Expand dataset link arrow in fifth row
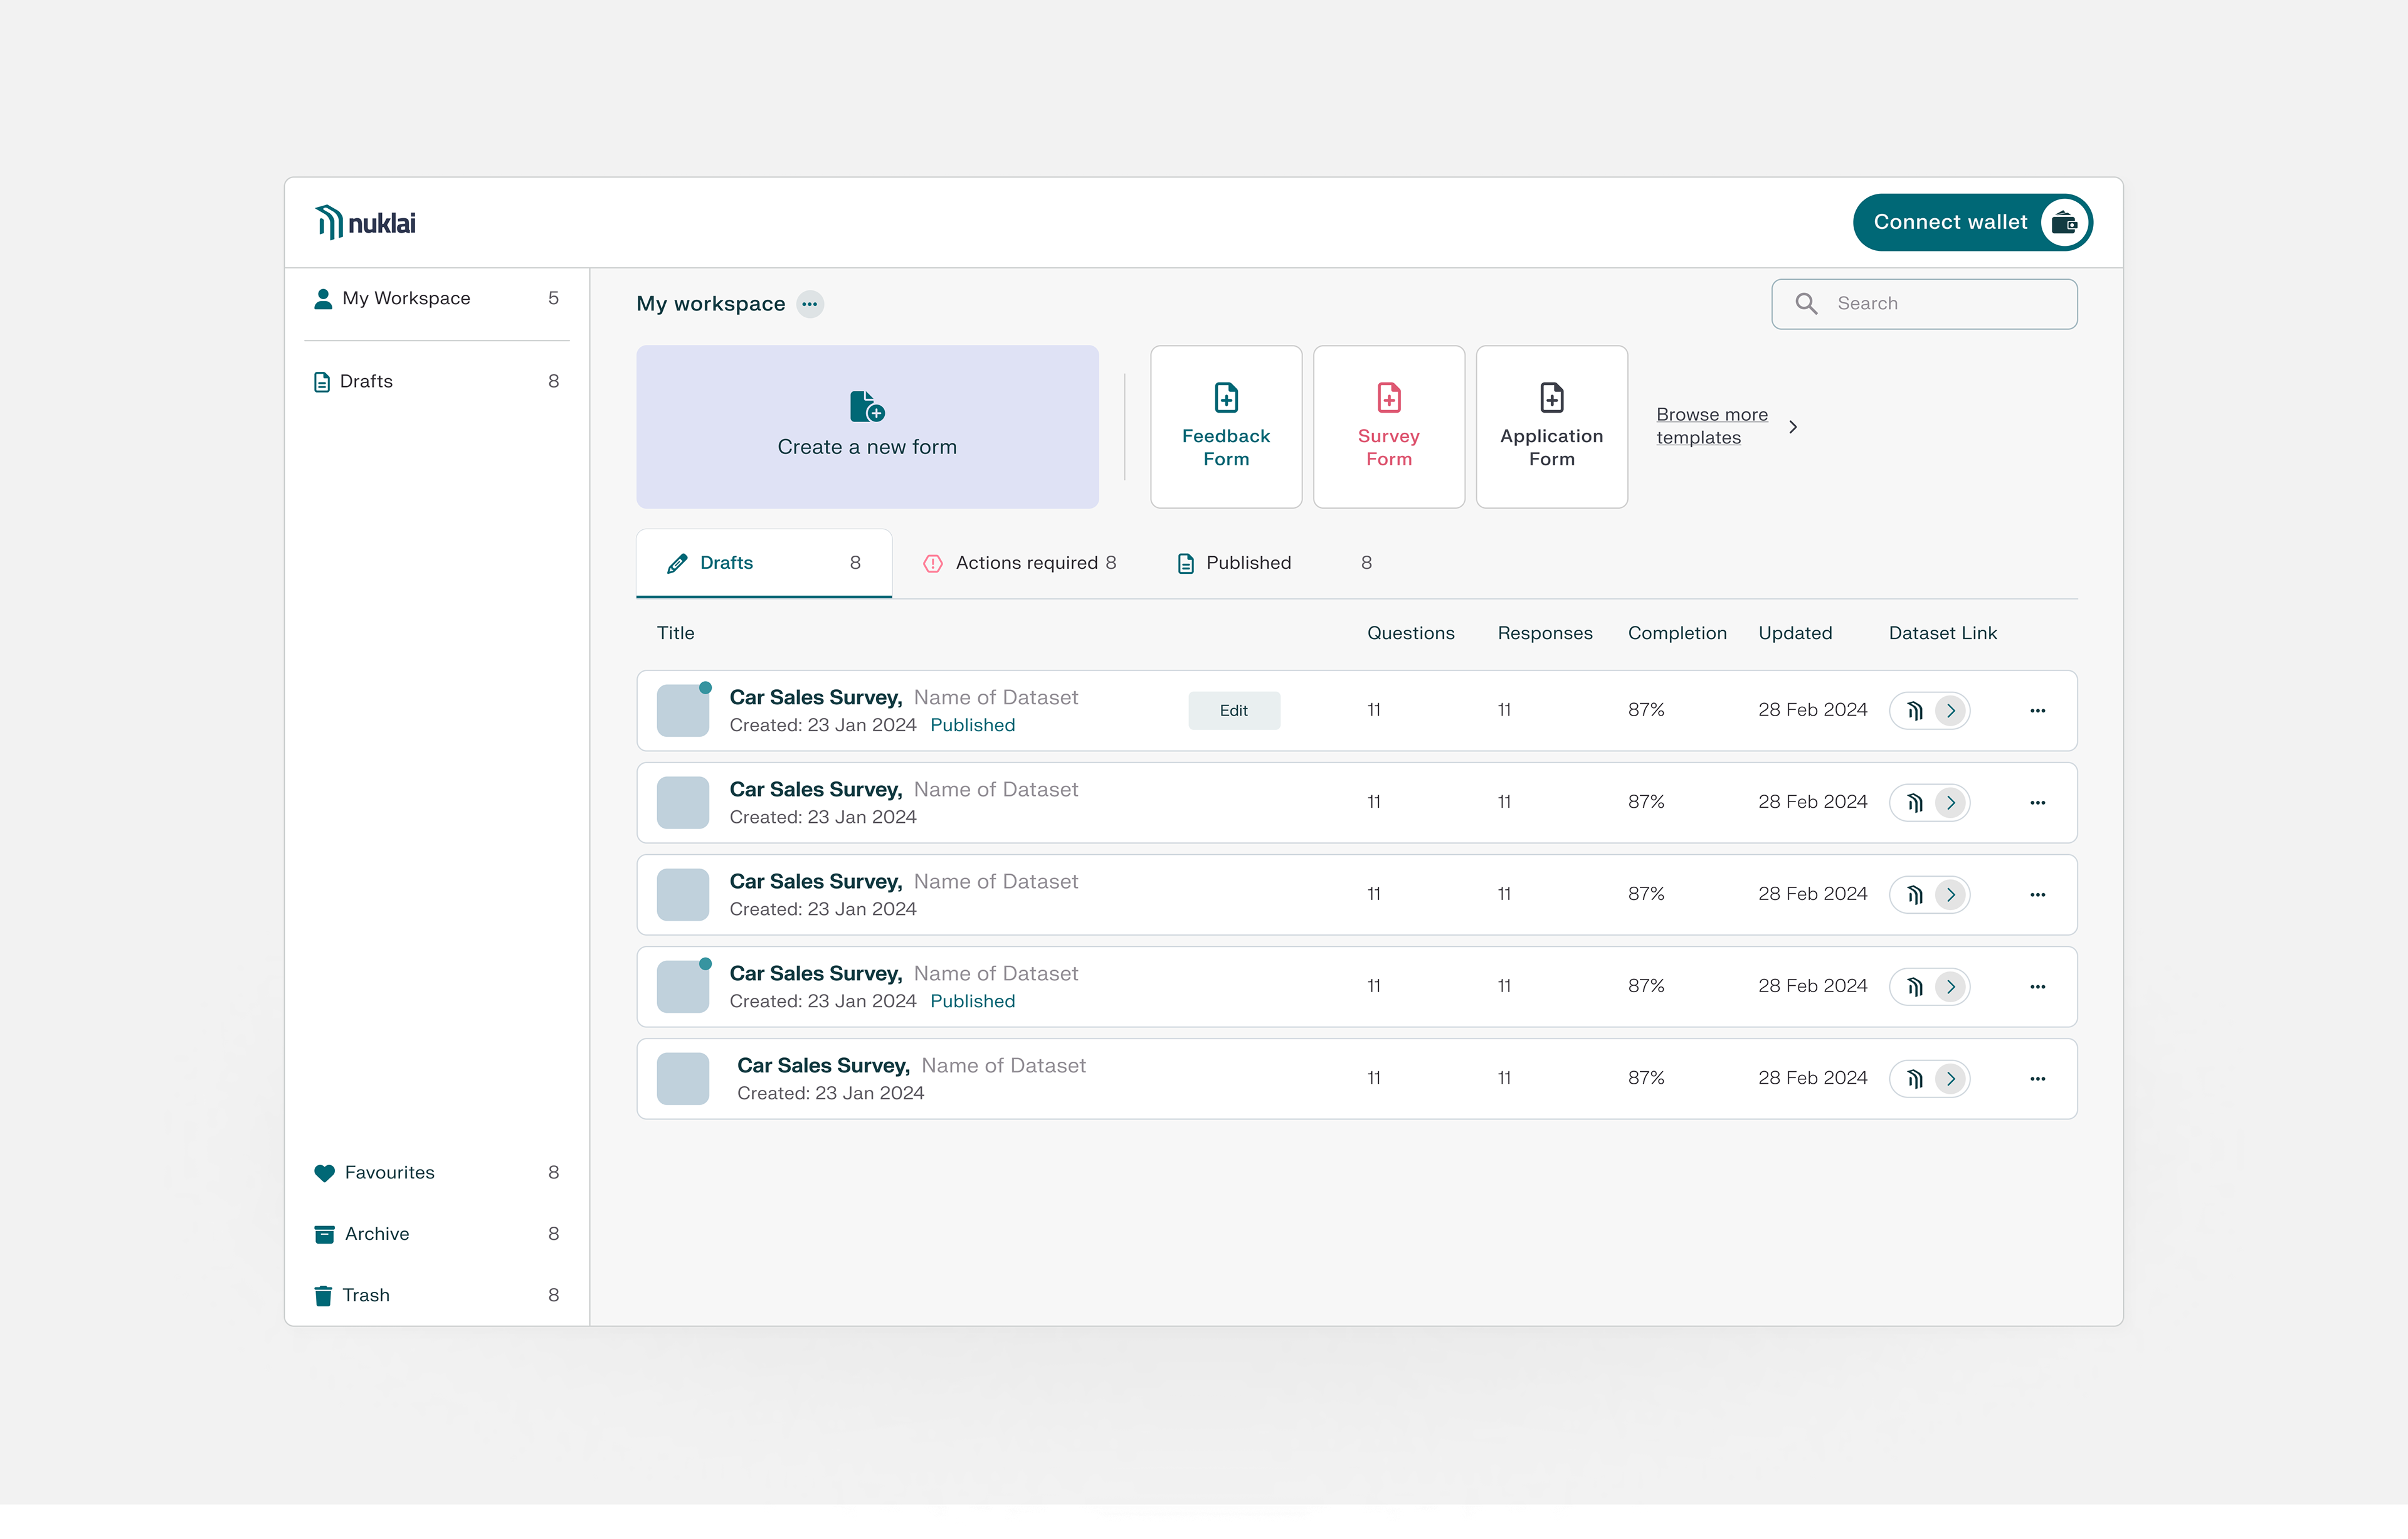 coord(1951,1079)
